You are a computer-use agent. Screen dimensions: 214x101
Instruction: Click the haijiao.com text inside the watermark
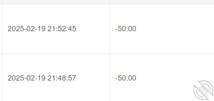[202, 91]
